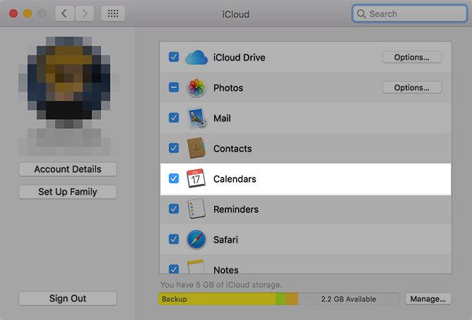Screen dimensions: 472x320
Task: Select the Calendars label
Action: (x=235, y=179)
